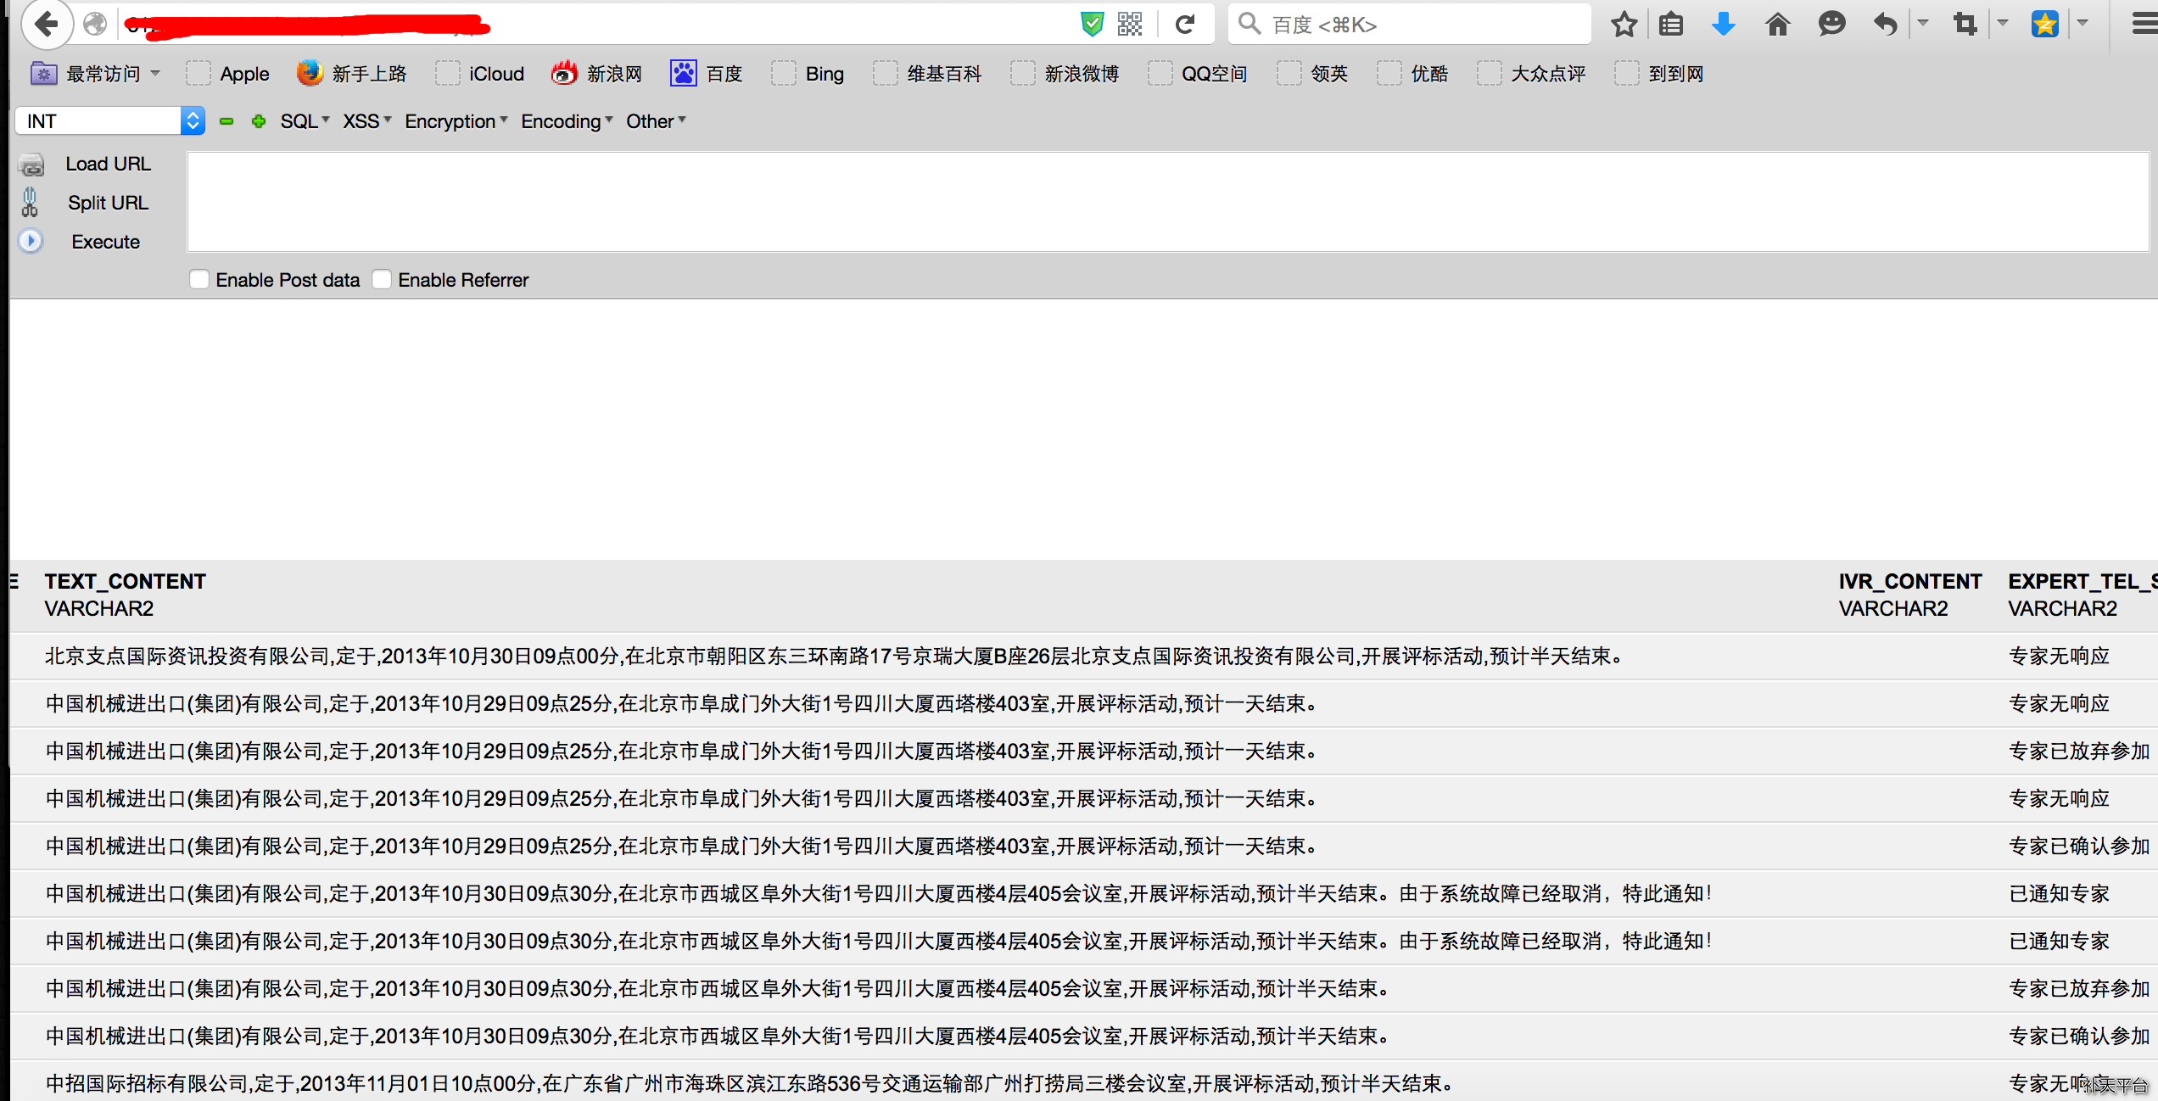
Task: Go to the home page icon
Action: pos(1777,24)
